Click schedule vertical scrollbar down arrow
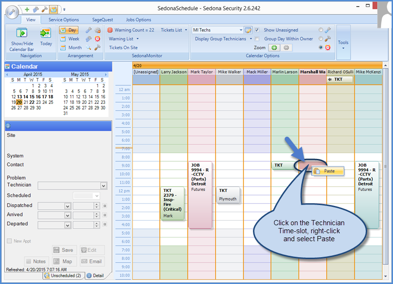393x284 pixels. [385, 276]
